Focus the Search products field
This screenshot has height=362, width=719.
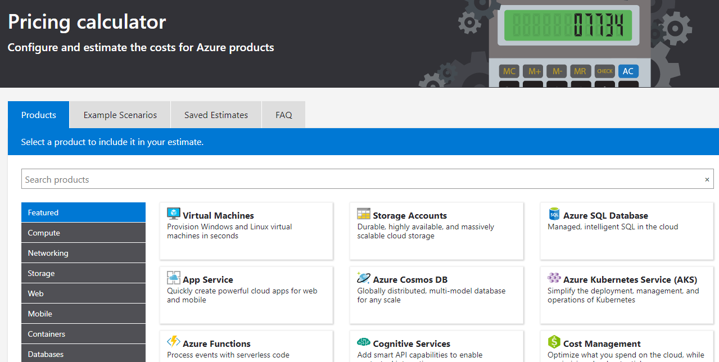(x=367, y=180)
